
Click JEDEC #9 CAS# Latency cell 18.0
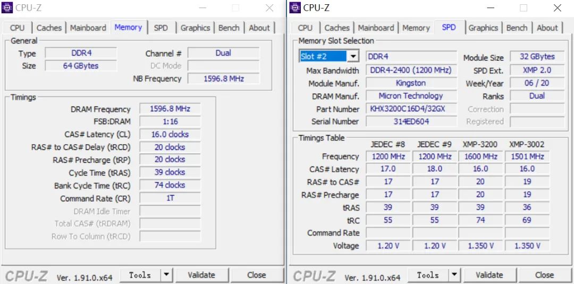pyautogui.click(x=435, y=169)
